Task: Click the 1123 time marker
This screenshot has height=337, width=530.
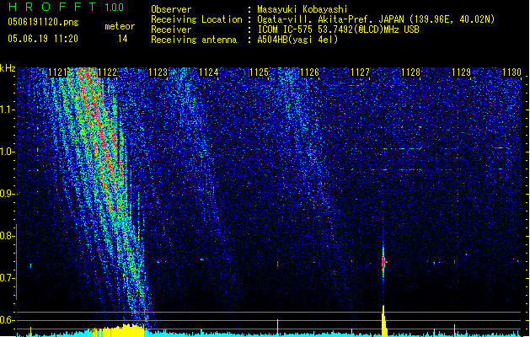Action: click(158, 72)
